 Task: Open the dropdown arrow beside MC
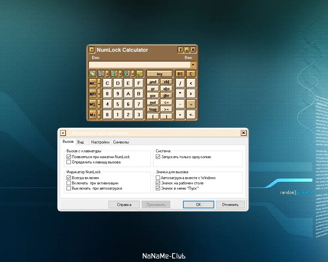[99, 84]
